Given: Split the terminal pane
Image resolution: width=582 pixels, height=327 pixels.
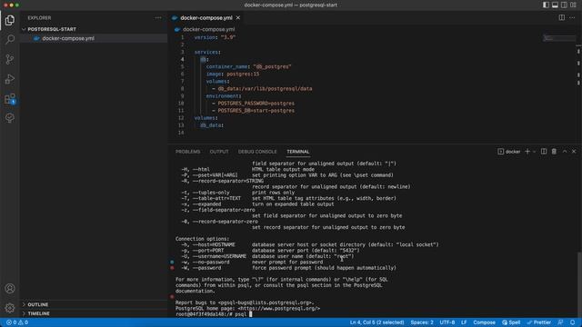Looking at the screenshot, I should click(x=544, y=152).
